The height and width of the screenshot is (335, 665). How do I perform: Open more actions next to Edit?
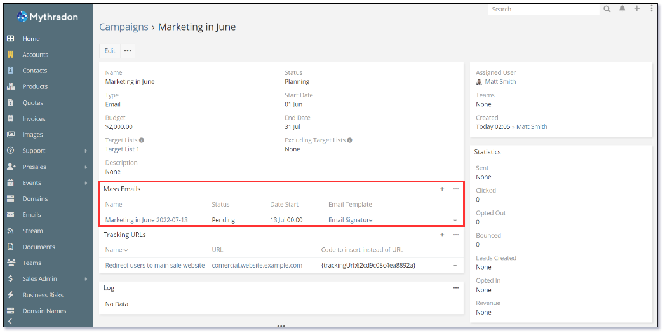128,51
